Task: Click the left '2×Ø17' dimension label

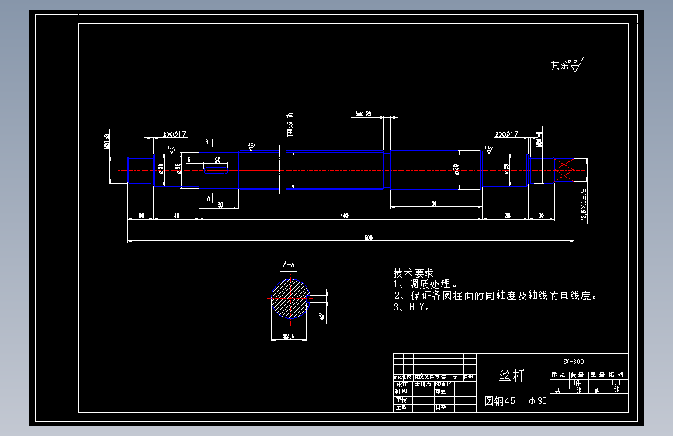Action: 175,134
